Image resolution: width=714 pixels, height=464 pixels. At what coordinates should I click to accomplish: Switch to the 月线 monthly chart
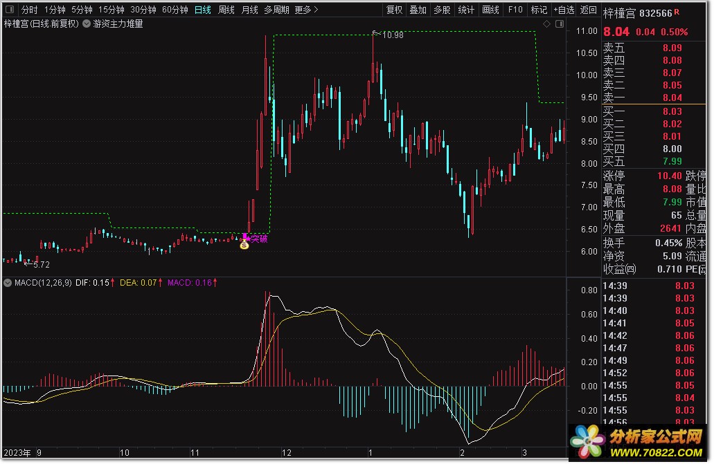click(250, 10)
